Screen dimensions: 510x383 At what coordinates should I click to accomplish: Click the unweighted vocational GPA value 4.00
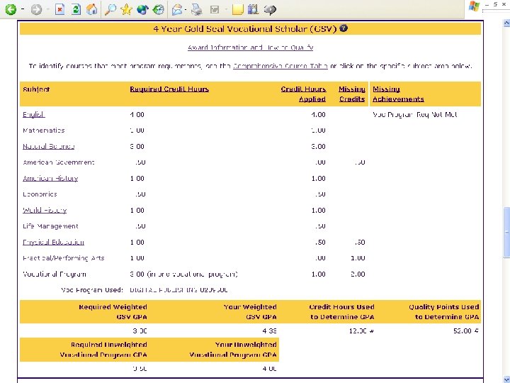(x=269, y=369)
